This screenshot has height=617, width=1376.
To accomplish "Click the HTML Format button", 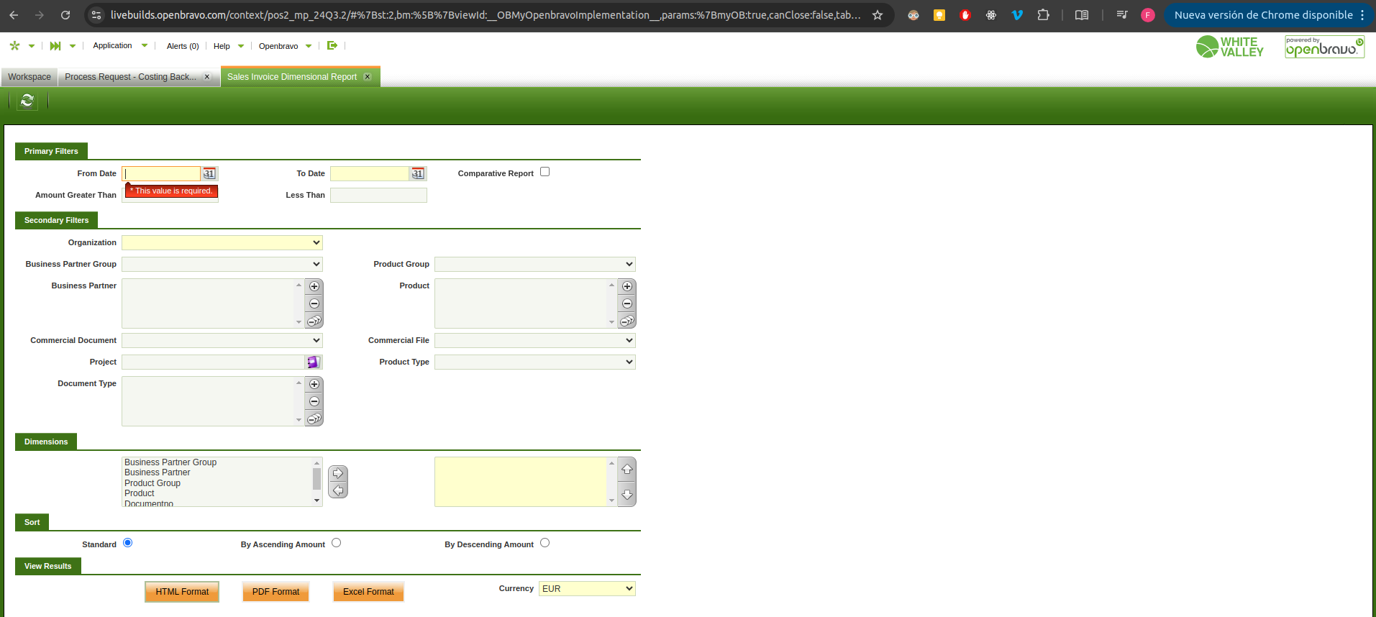I will 182,592.
